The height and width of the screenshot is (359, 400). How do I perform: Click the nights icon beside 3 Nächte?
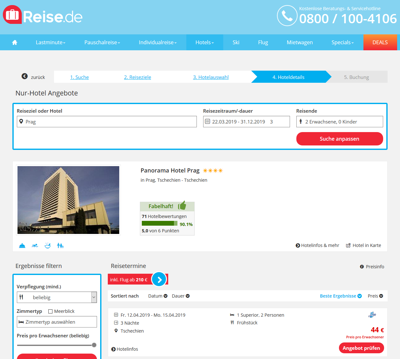[116, 323]
